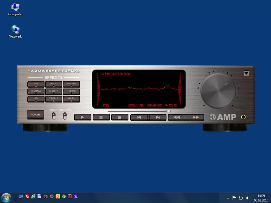271x203 pixels.
Task: Enable the TEMPO effect
Action: (71, 91)
